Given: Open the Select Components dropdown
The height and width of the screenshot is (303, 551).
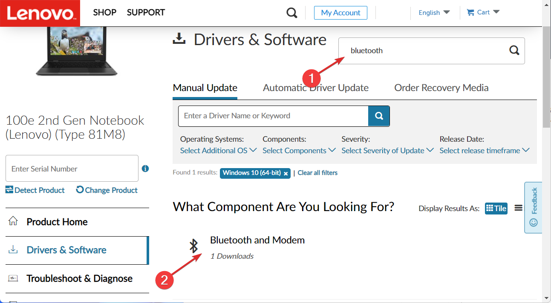Looking at the screenshot, I should point(299,151).
